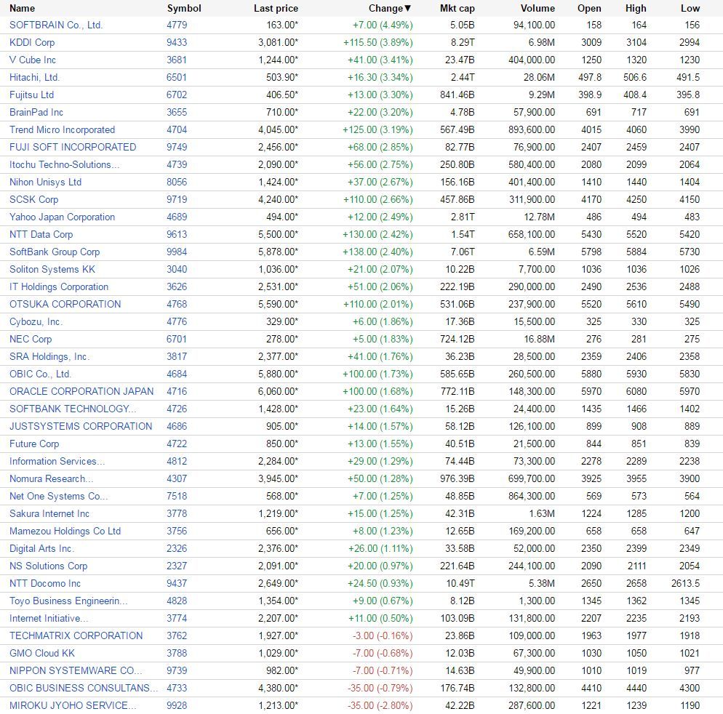This screenshot has height=714, width=723.
Task: Click ticker symbol 9437
Action: click(177, 584)
